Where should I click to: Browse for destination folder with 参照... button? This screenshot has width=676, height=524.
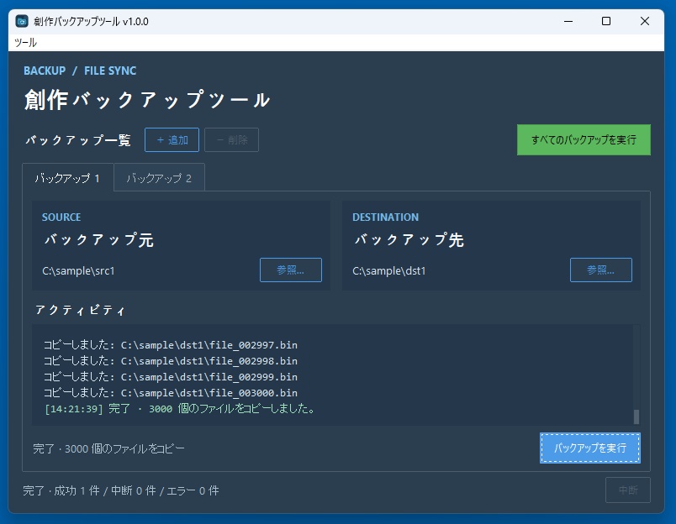point(601,270)
